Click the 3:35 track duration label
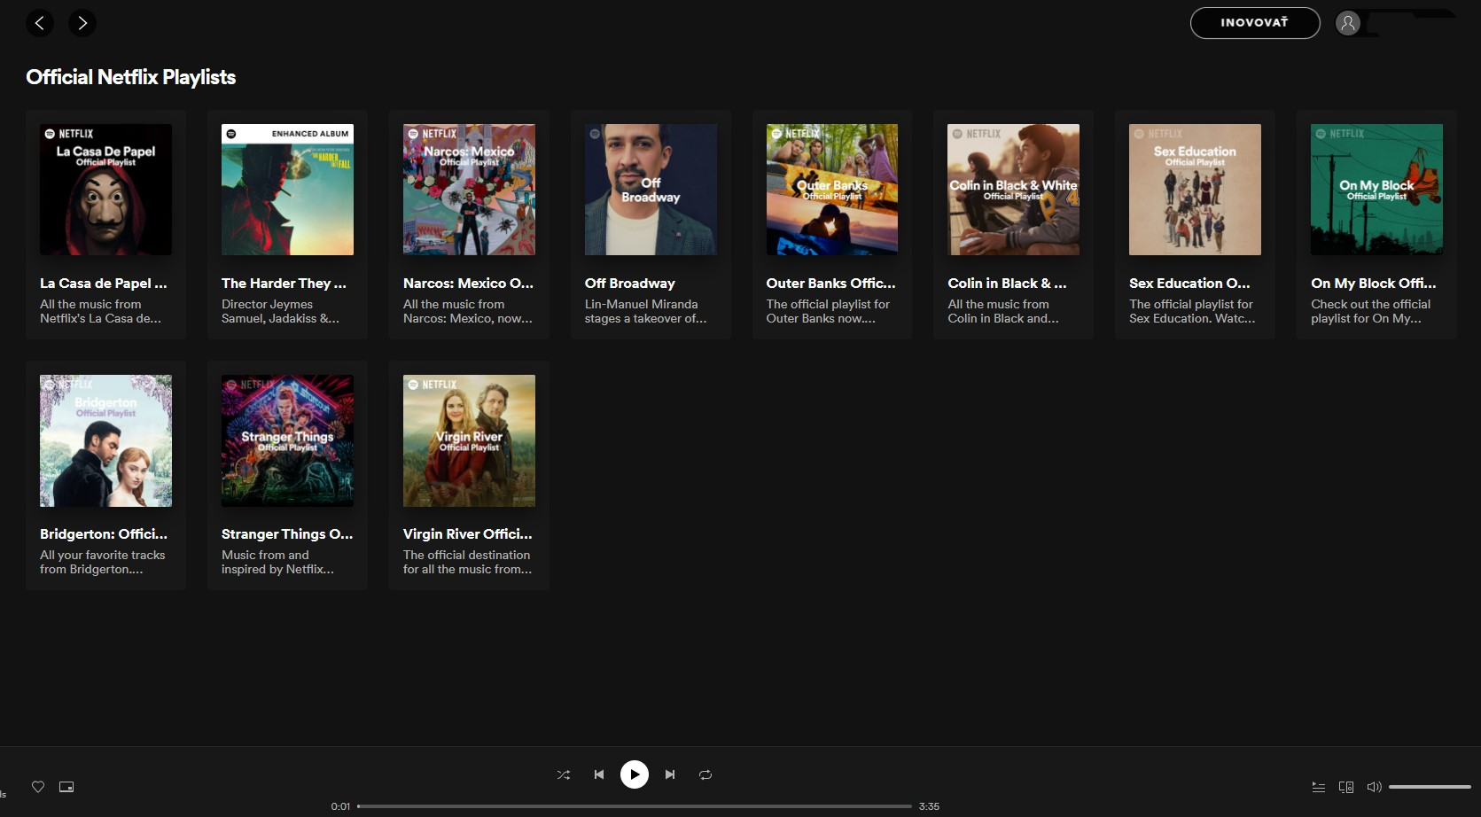 coord(929,806)
